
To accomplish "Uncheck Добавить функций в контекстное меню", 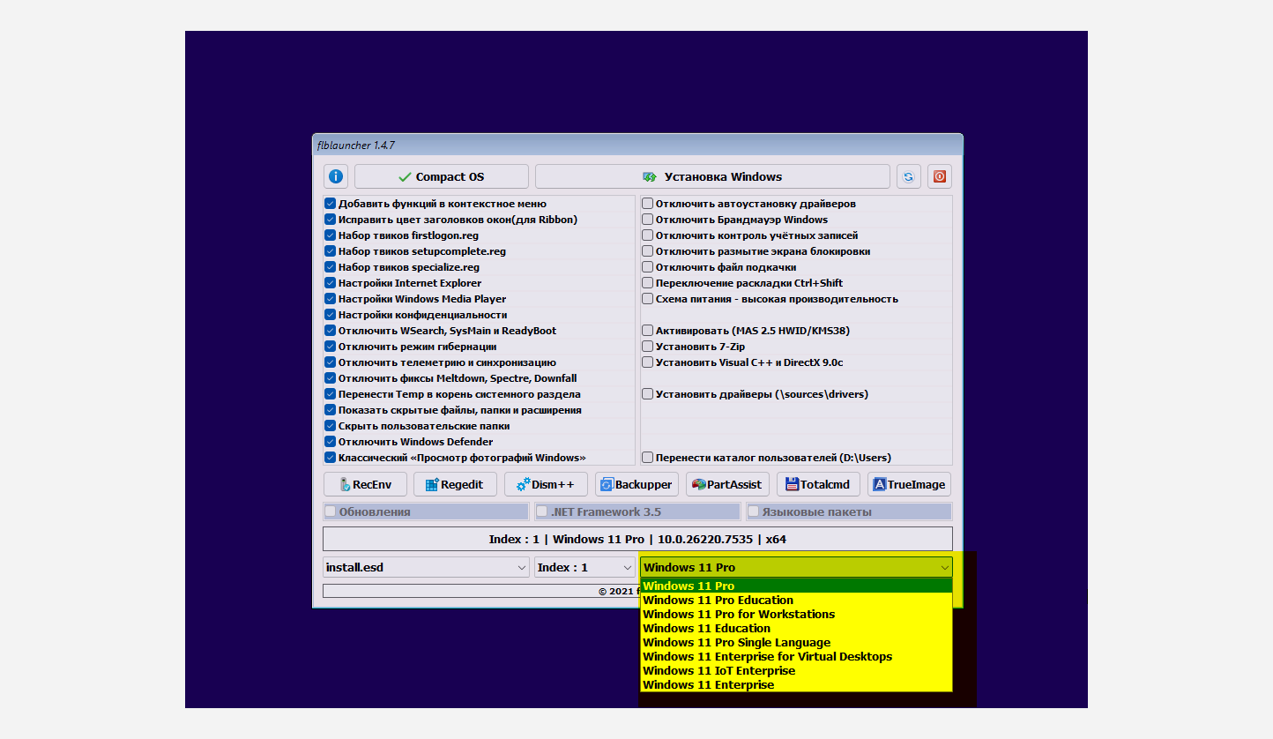I will [331, 204].
